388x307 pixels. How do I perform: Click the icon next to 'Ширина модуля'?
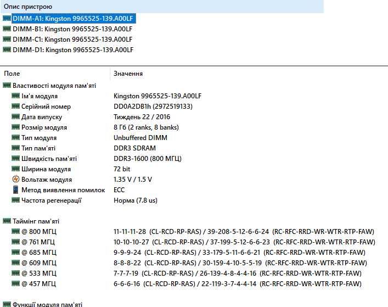click(15, 169)
